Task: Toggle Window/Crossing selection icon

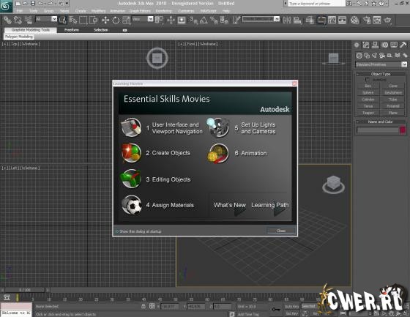Action: pos(94,20)
